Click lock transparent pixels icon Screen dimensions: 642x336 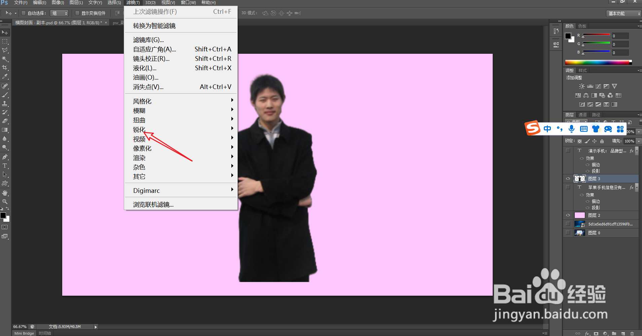pos(579,141)
